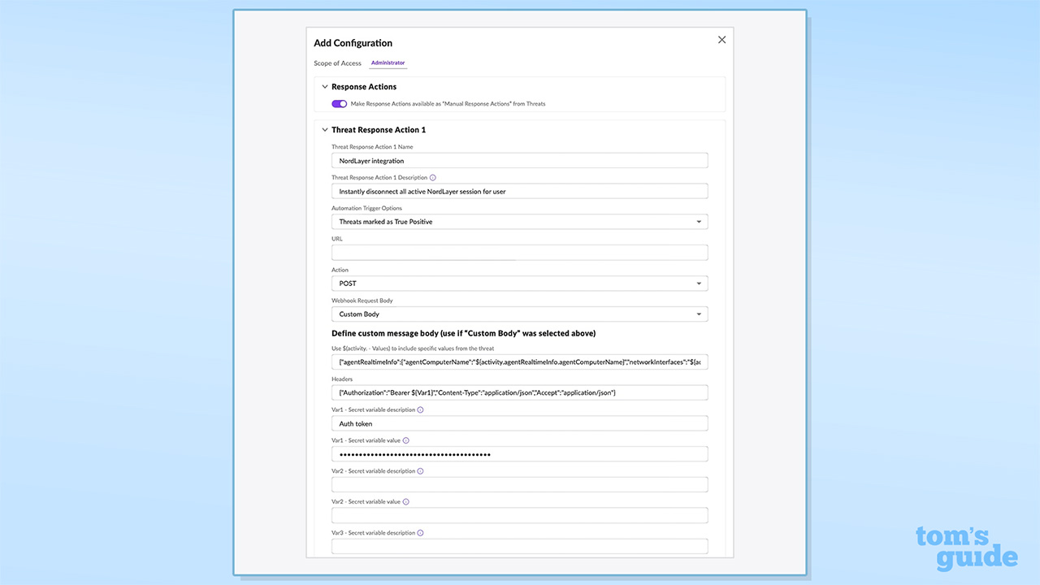The width and height of the screenshot is (1040, 585).
Task: Toggle Response Actions manual availability switch
Action: coord(339,104)
